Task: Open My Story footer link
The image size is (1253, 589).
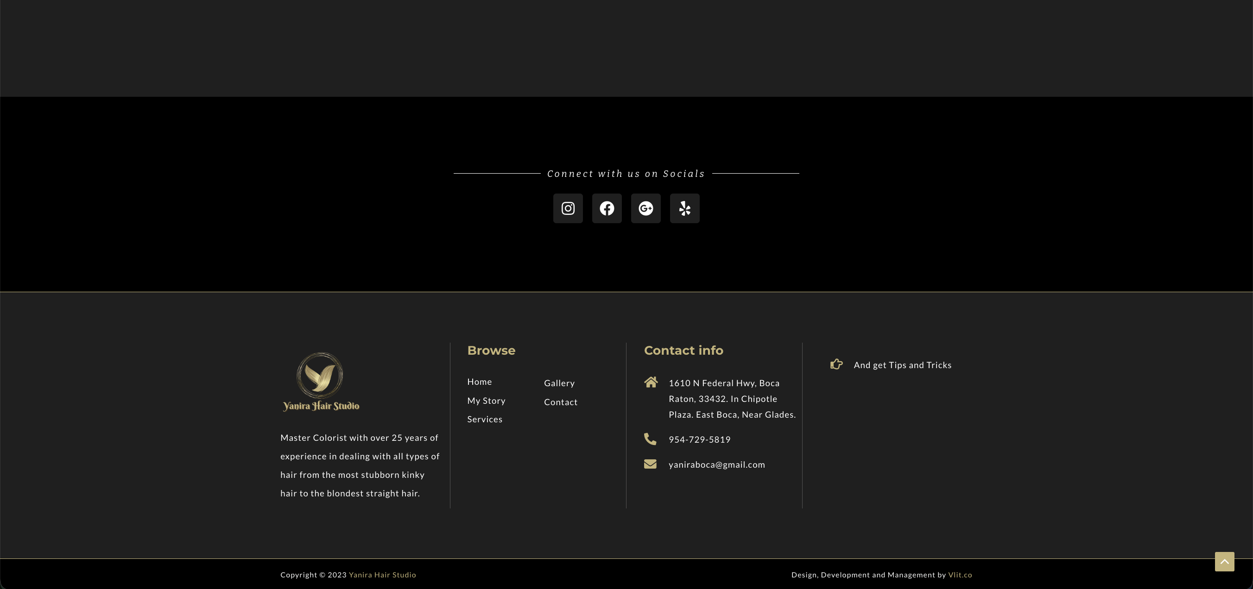Action: coord(486,401)
